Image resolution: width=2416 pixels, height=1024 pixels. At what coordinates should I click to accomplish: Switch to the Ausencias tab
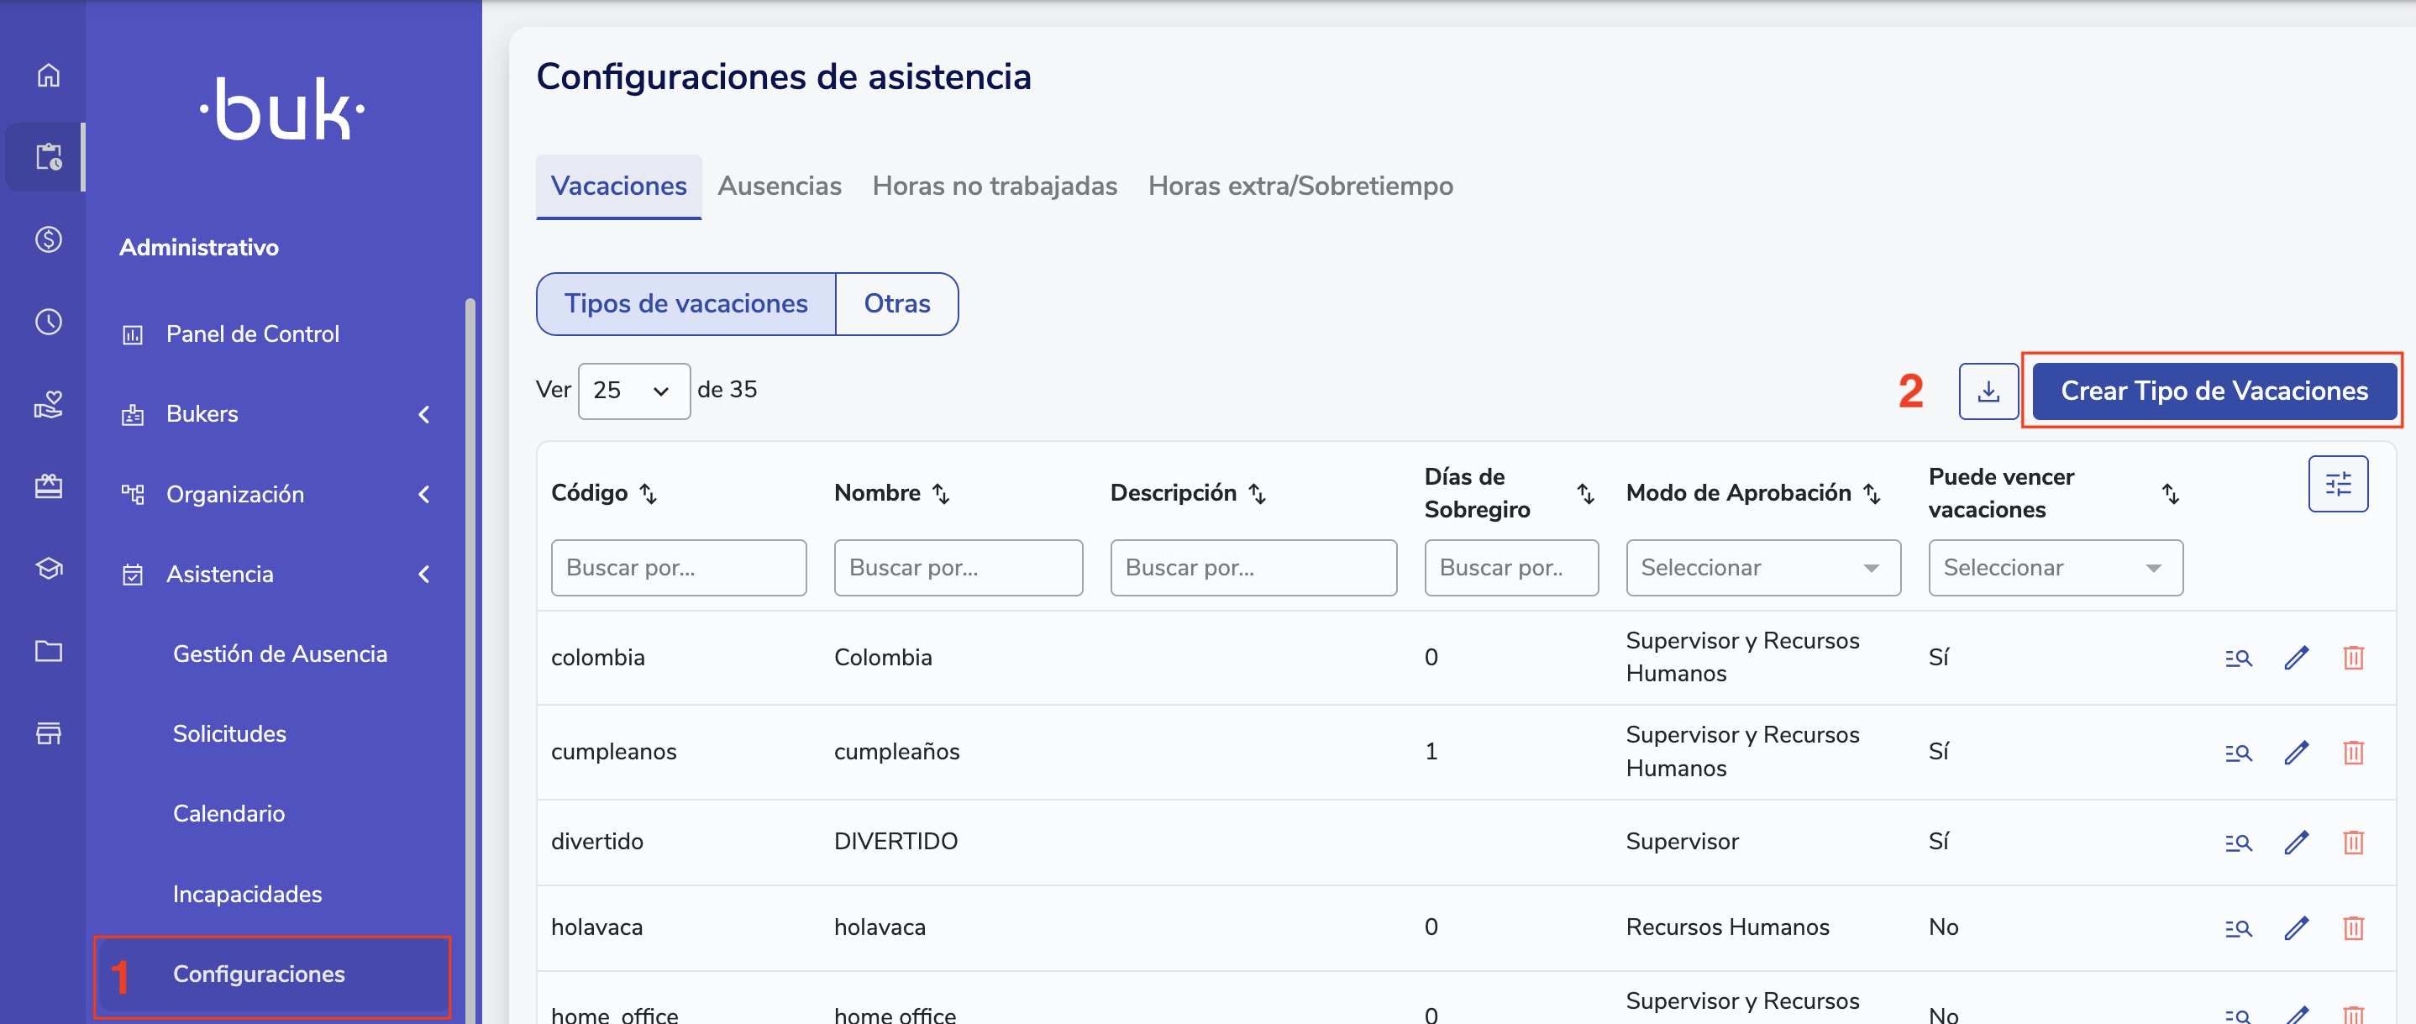pyautogui.click(x=780, y=186)
